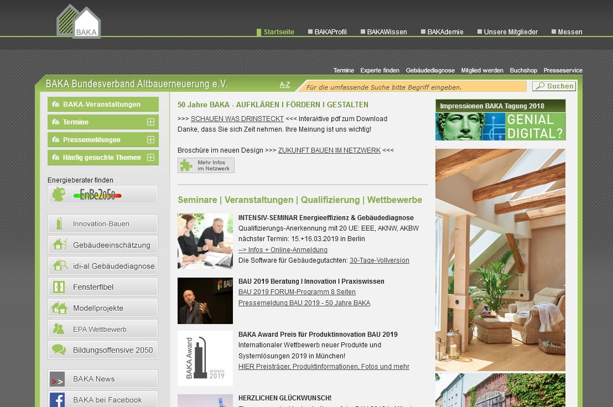Open HIER Preisträger, Produktinformationen link
This screenshot has height=407, width=613.
coord(324,367)
